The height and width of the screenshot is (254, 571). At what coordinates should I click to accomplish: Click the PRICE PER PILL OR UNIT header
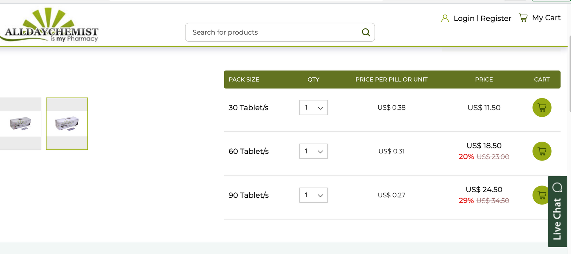(x=391, y=80)
